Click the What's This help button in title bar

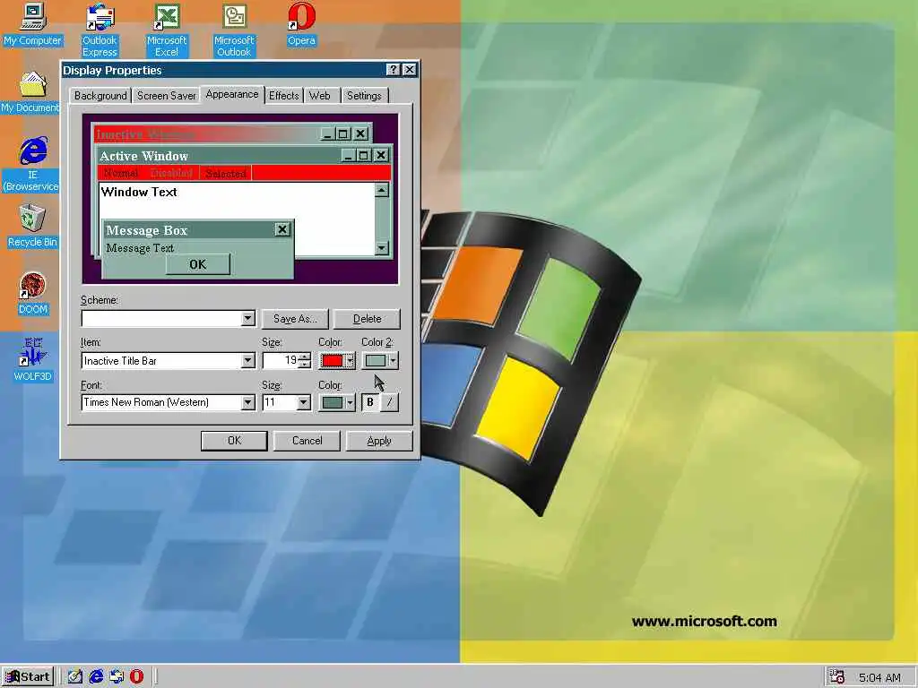[x=394, y=70]
